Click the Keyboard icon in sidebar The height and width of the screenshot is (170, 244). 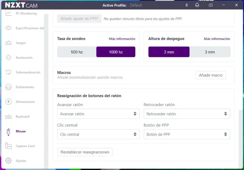tap(8, 117)
